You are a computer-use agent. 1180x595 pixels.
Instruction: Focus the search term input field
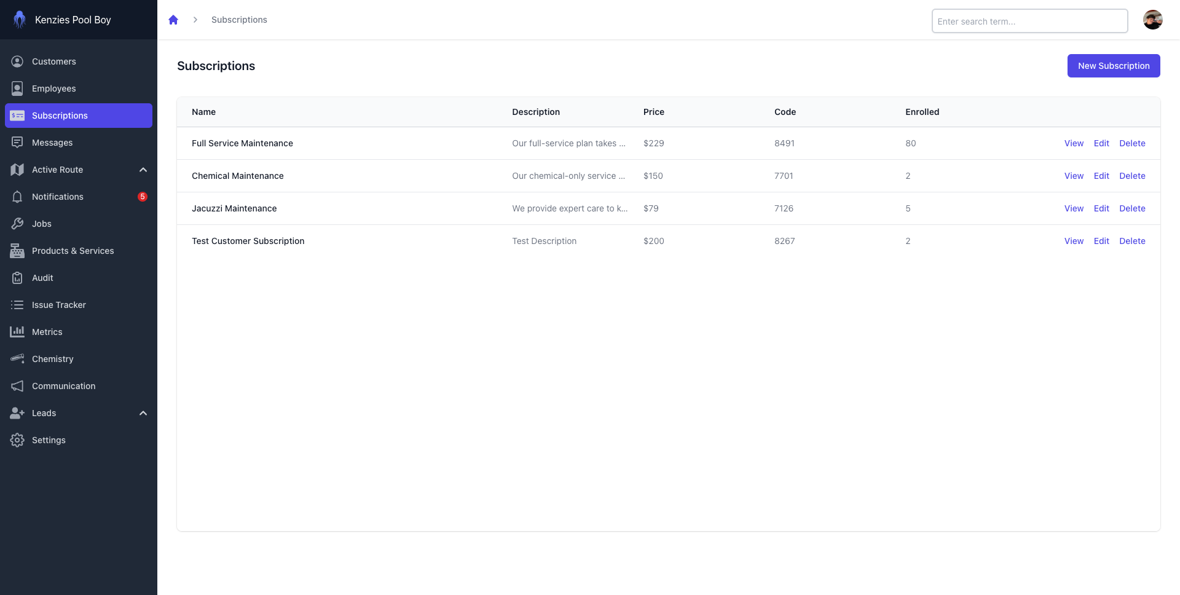click(x=1029, y=22)
